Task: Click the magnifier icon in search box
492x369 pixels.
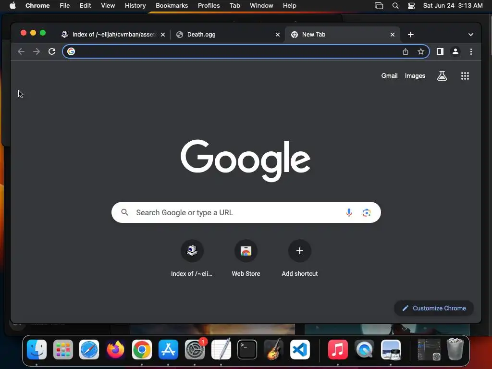Action: pyautogui.click(x=124, y=212)
